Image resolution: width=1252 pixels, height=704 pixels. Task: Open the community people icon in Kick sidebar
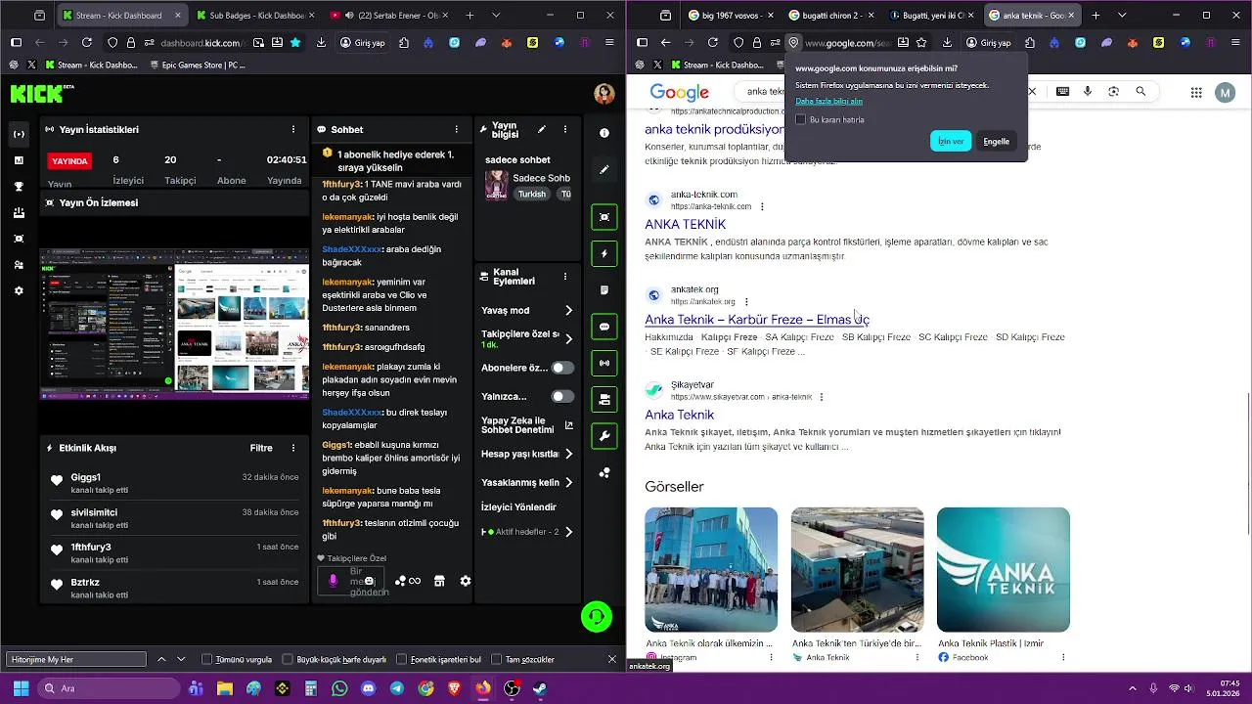[x=19, y=265]
